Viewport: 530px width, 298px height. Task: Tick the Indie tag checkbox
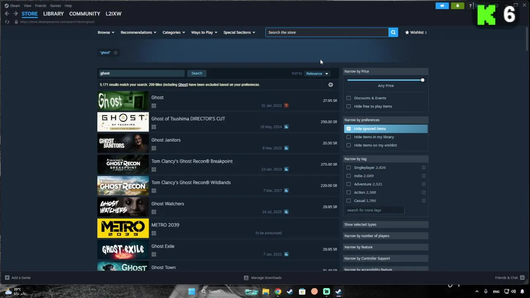[349, 176]
